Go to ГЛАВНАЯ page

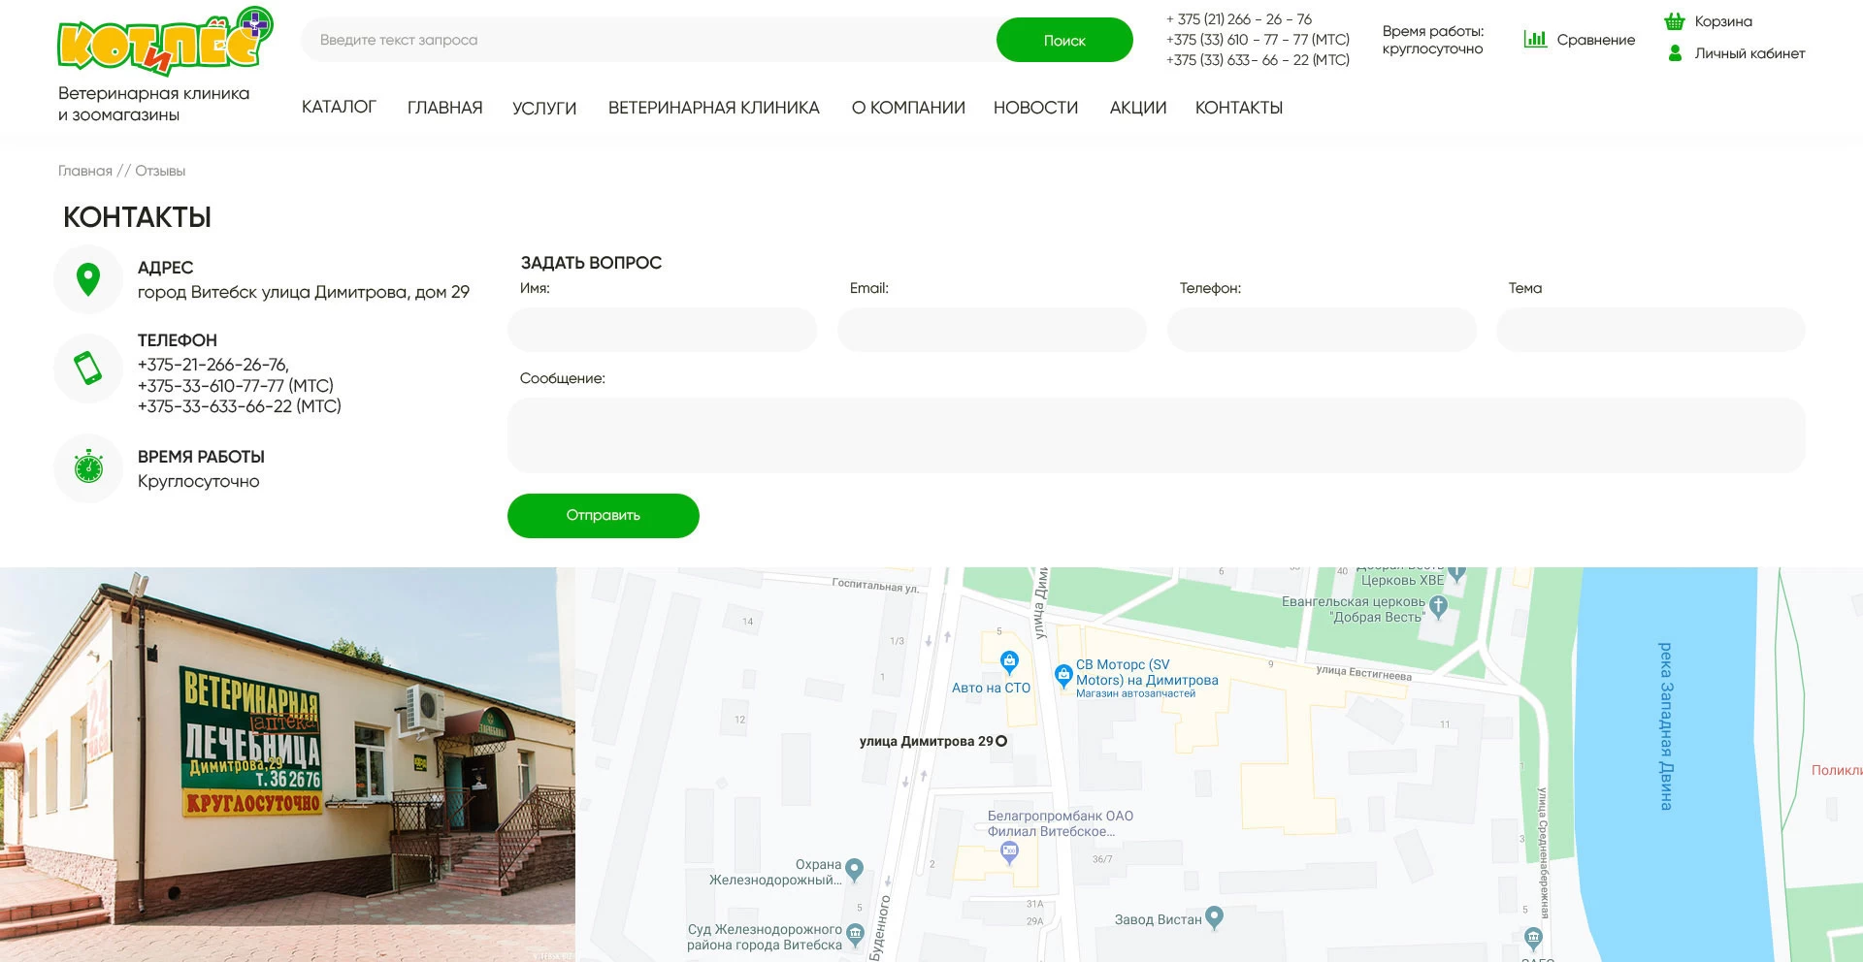click(444, 108)
